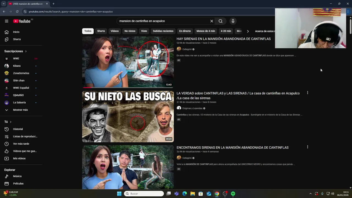Go back with the browser back arrow

(x=4, y=12)
